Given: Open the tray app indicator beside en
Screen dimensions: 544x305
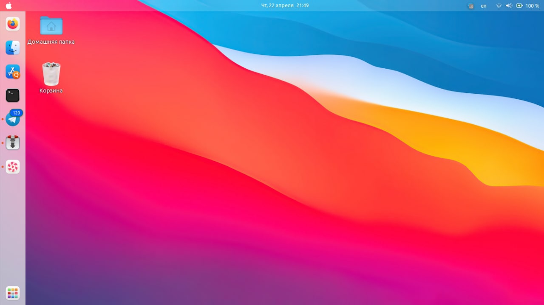Looking at the screenshot, I should point(470,6).
